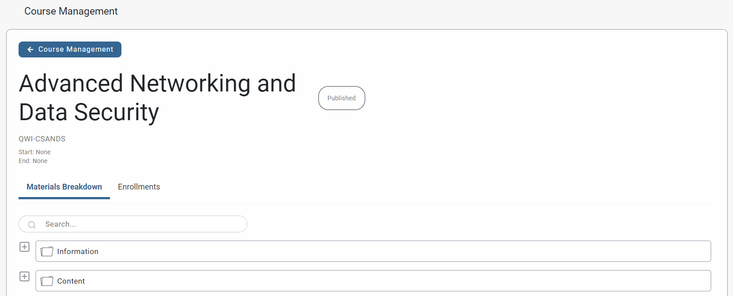Expand the Content folder with plus
Screen dimensions: 733x296
(x=25, y=277)
